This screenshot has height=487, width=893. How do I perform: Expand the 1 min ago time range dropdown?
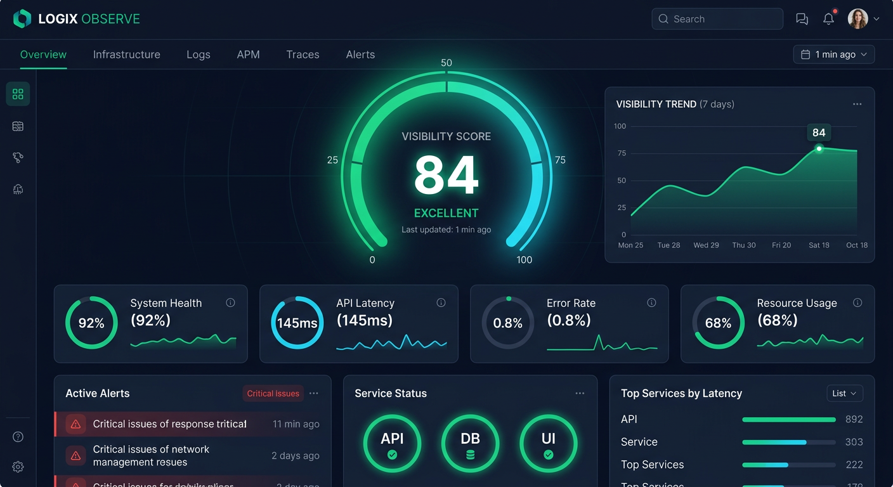point(833,54)
